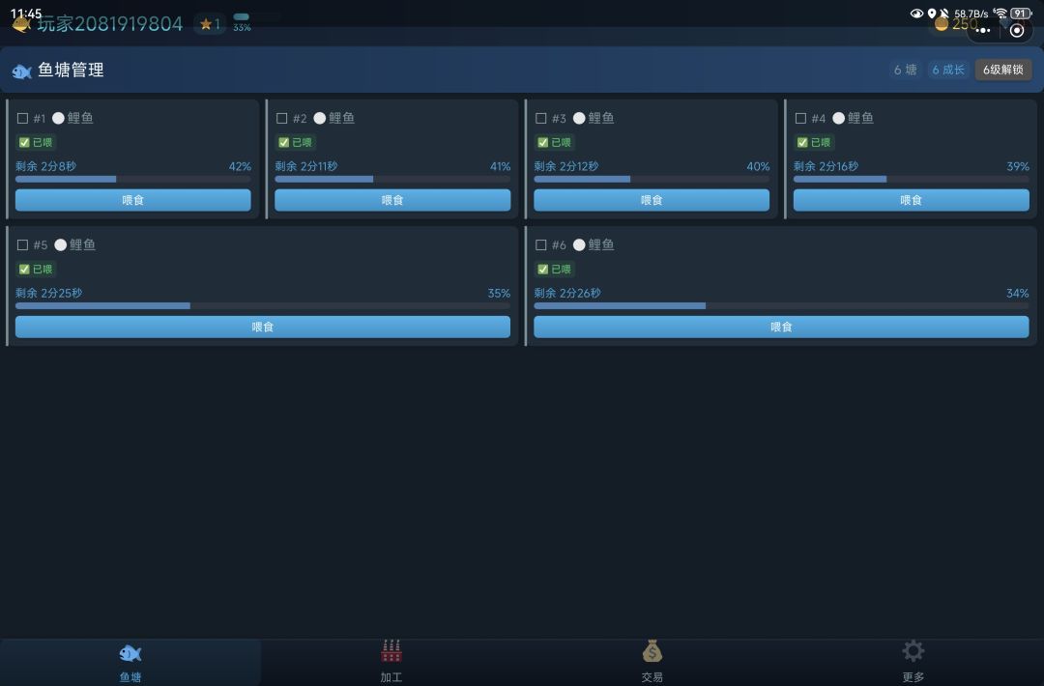This screenshot has height=686, width=1044.
Task: Open the 鱼塘 tab fish icon
Action: coord(130,653)
